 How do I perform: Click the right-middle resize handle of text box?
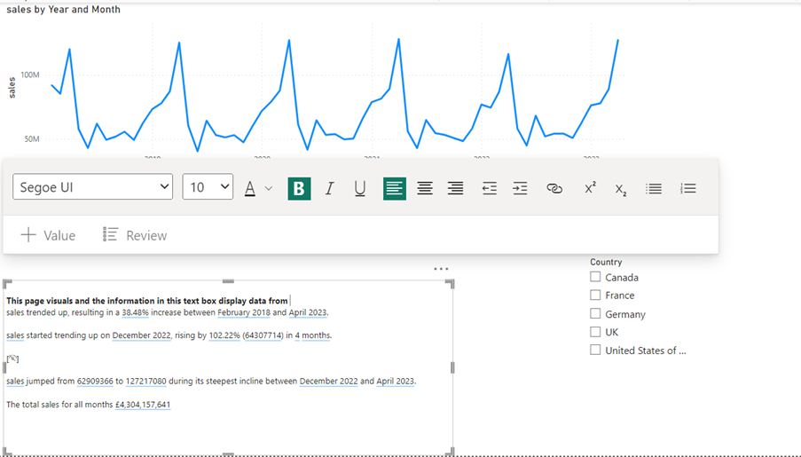(x=452, y=367)
